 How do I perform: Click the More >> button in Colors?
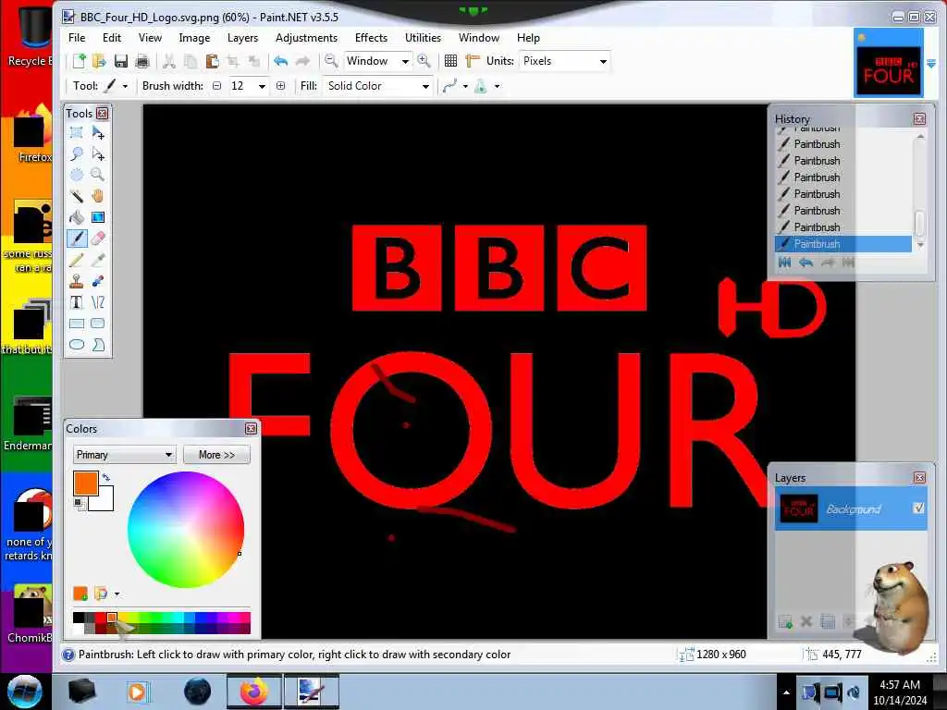coord(216,455)
